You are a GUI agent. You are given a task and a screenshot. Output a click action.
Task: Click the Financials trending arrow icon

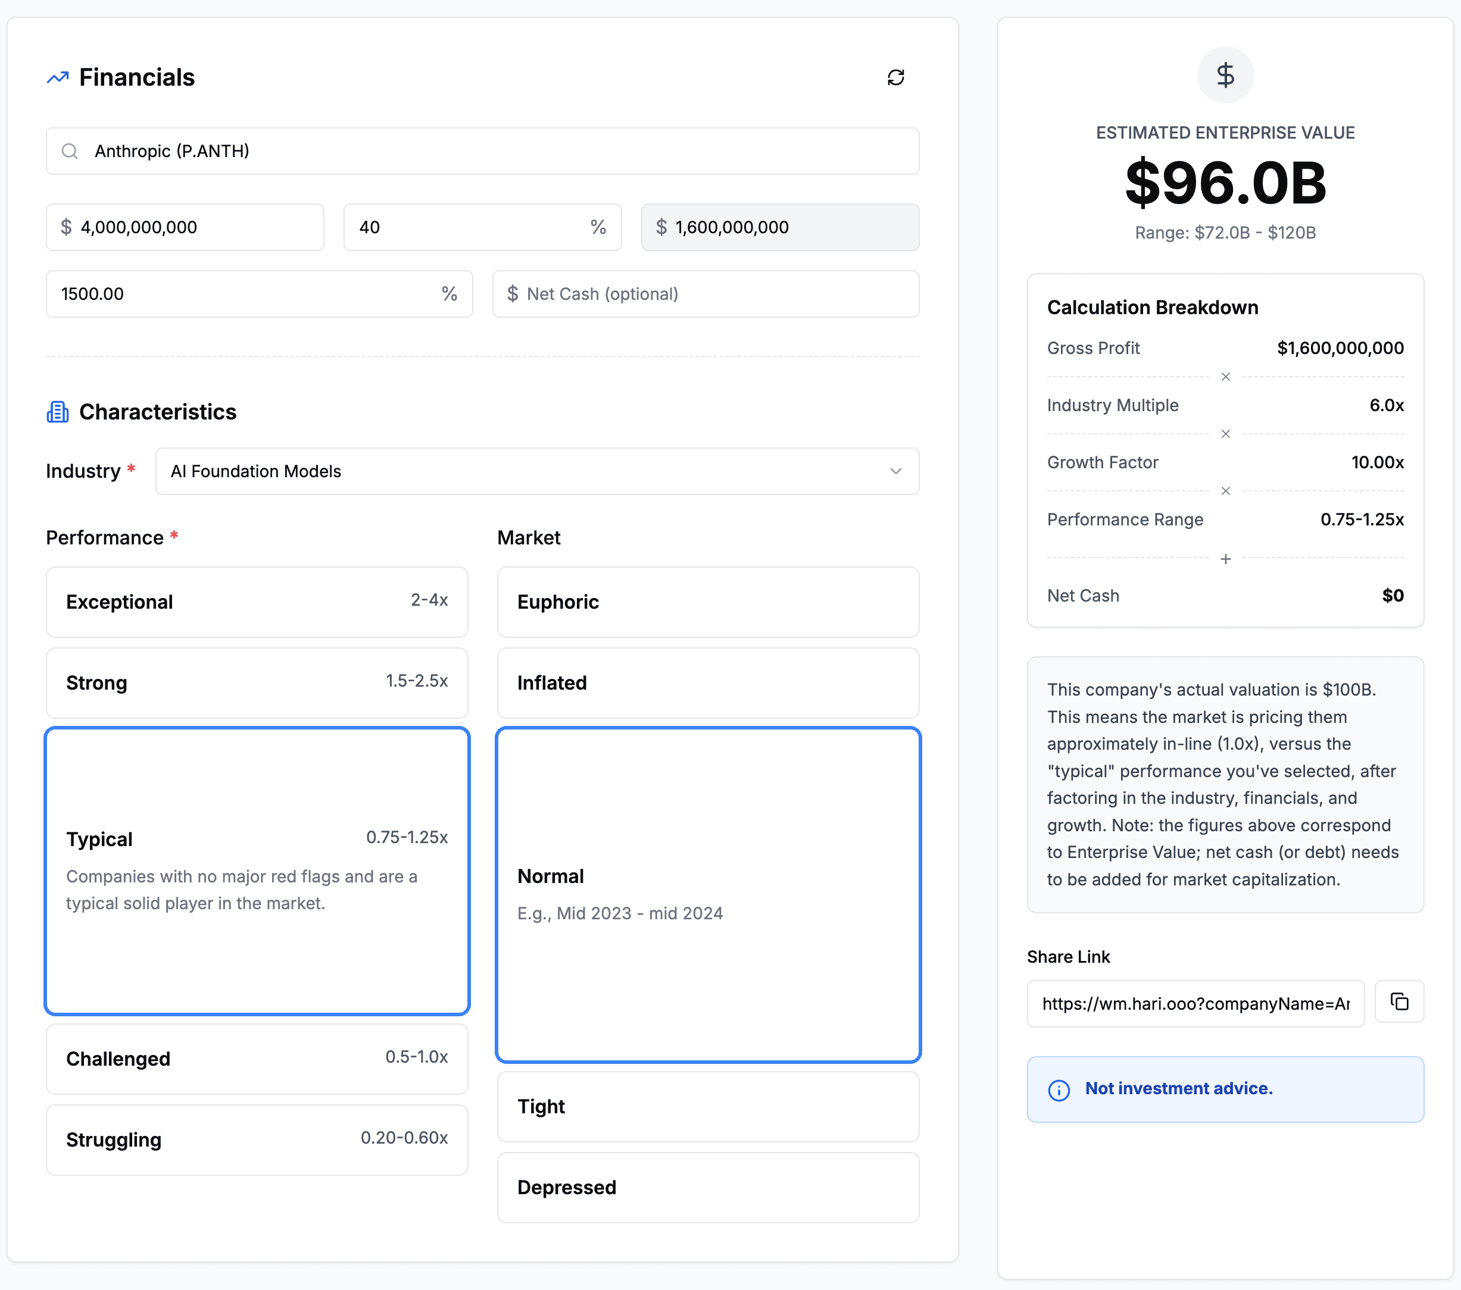(x=58, y=77)
